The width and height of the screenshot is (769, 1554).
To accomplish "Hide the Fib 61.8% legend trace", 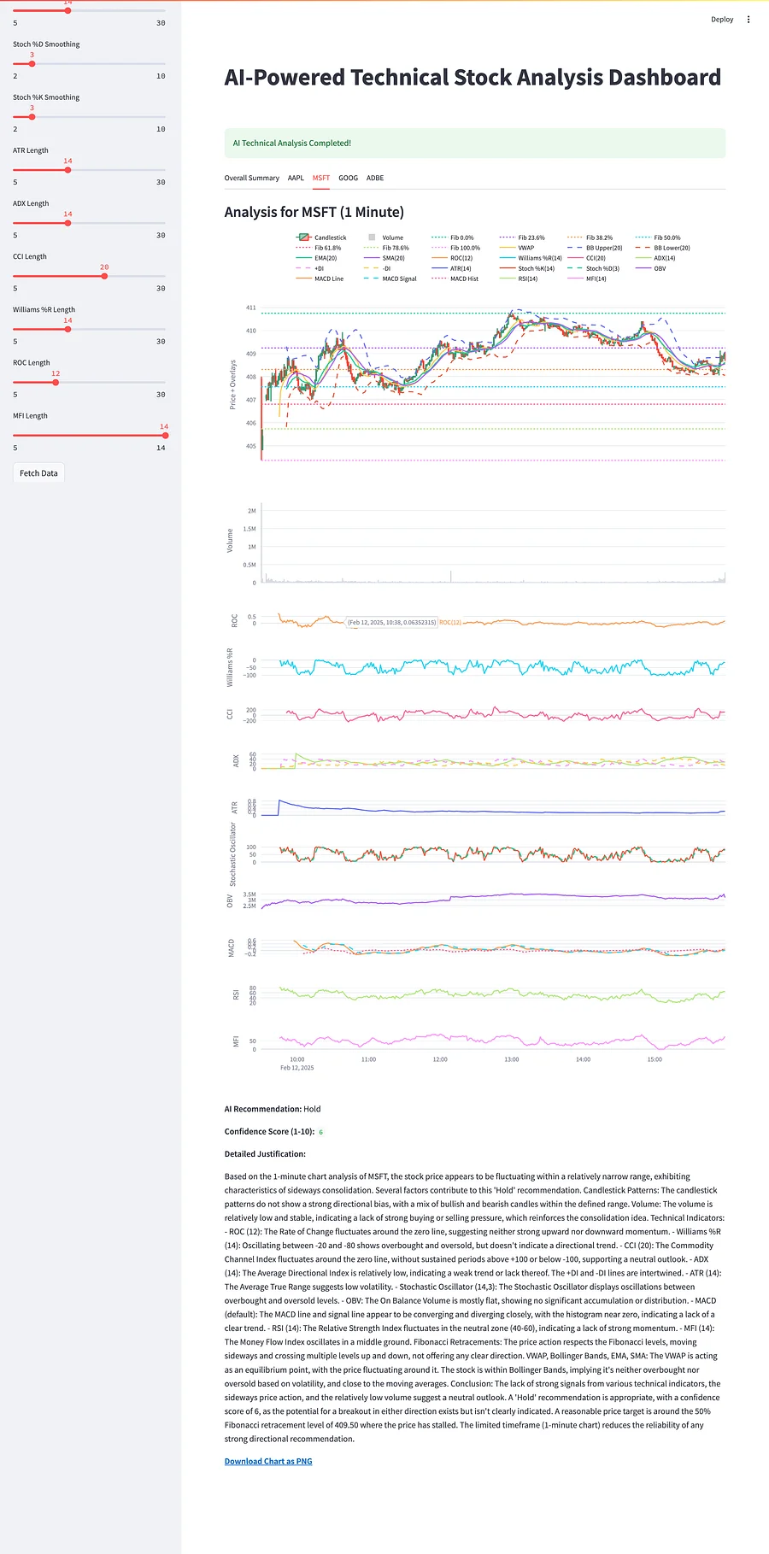I will point(319,248).
